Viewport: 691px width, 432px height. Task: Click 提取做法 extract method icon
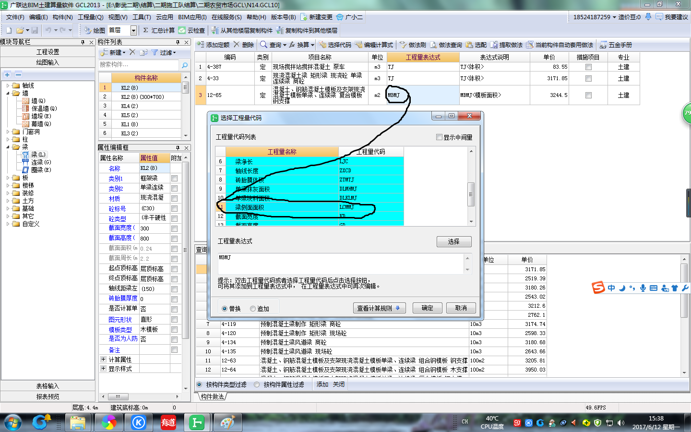coord(494,45)
